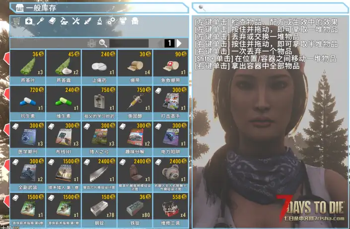The image size is (350, 229).
Task: Select the 载具扩展座椅 seat mod schematic
Action: tap(135, 174)
